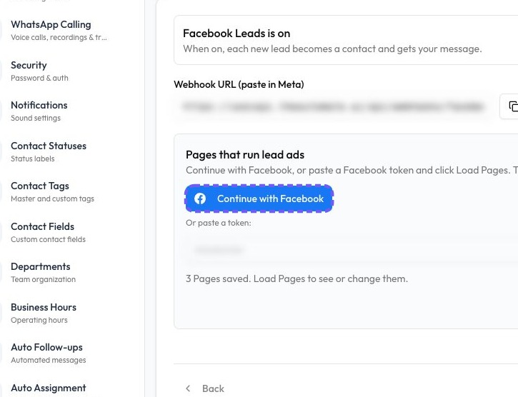Open Contact Statuses settings

point(49,151)
